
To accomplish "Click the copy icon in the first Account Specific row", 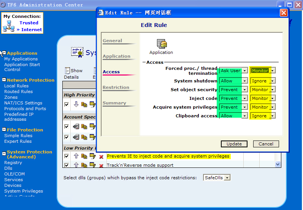I will [84, 126].
